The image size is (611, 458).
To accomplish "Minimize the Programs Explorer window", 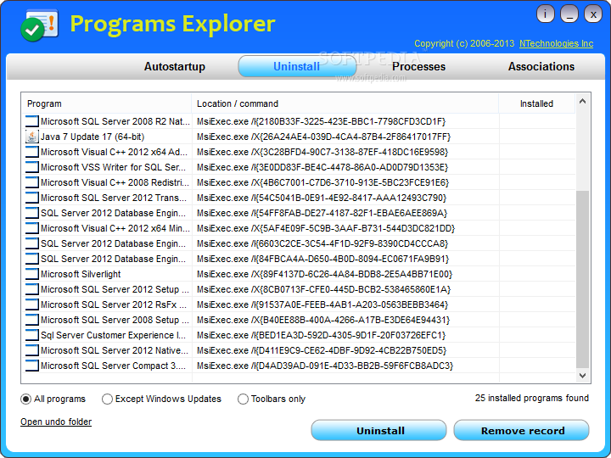I will click(569, 14).
